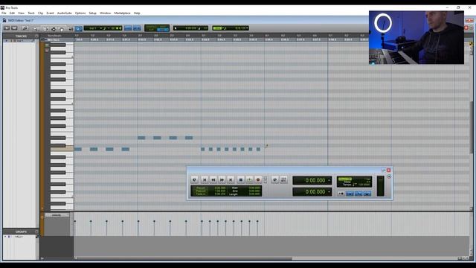
Task: Select the Selector tool in the editor toolbar
Action: point(54,28)
